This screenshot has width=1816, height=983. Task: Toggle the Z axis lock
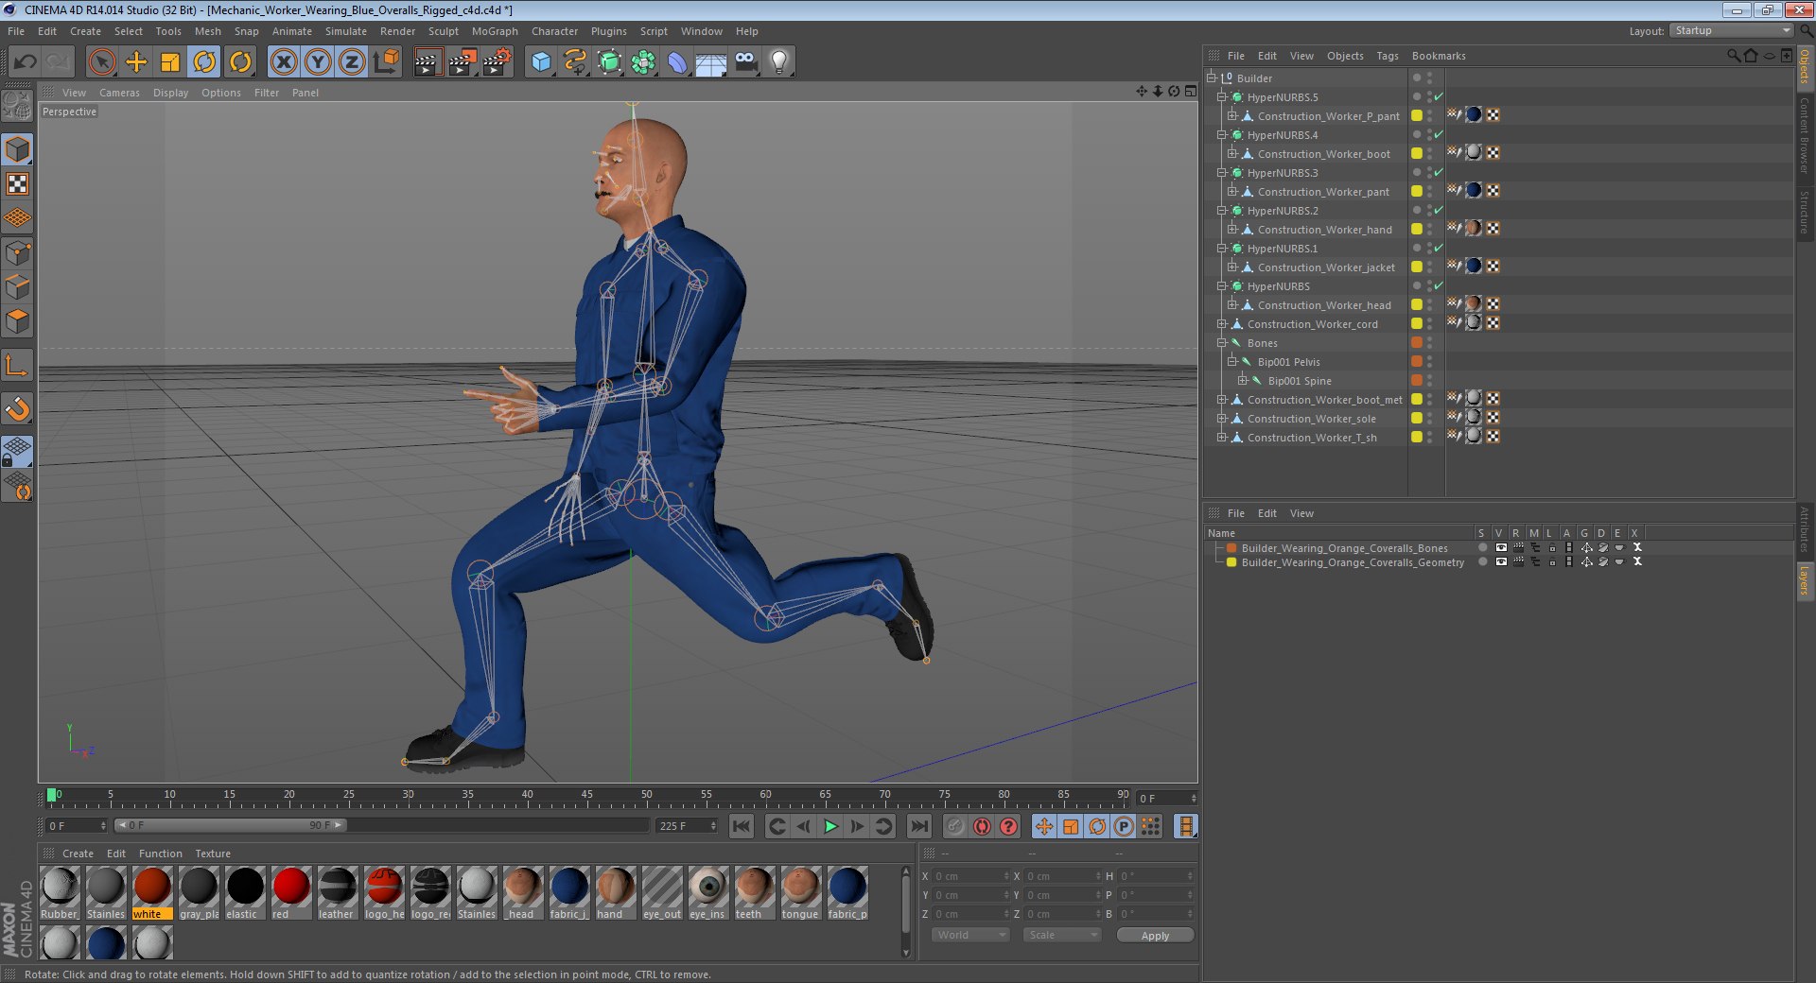(x=352, y=62)
